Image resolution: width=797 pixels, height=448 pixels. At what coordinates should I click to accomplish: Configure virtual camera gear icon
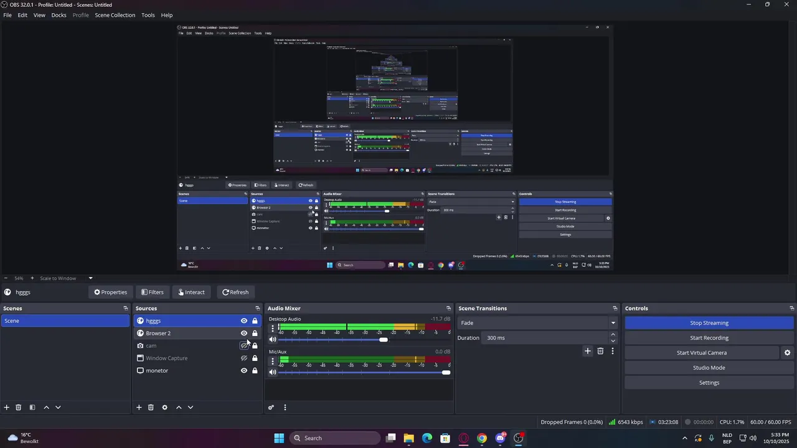pyautogui.click(x=787, y=353)
